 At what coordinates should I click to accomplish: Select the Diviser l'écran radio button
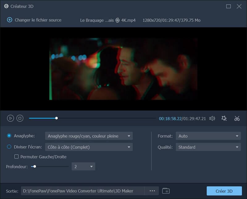point(9,147)
